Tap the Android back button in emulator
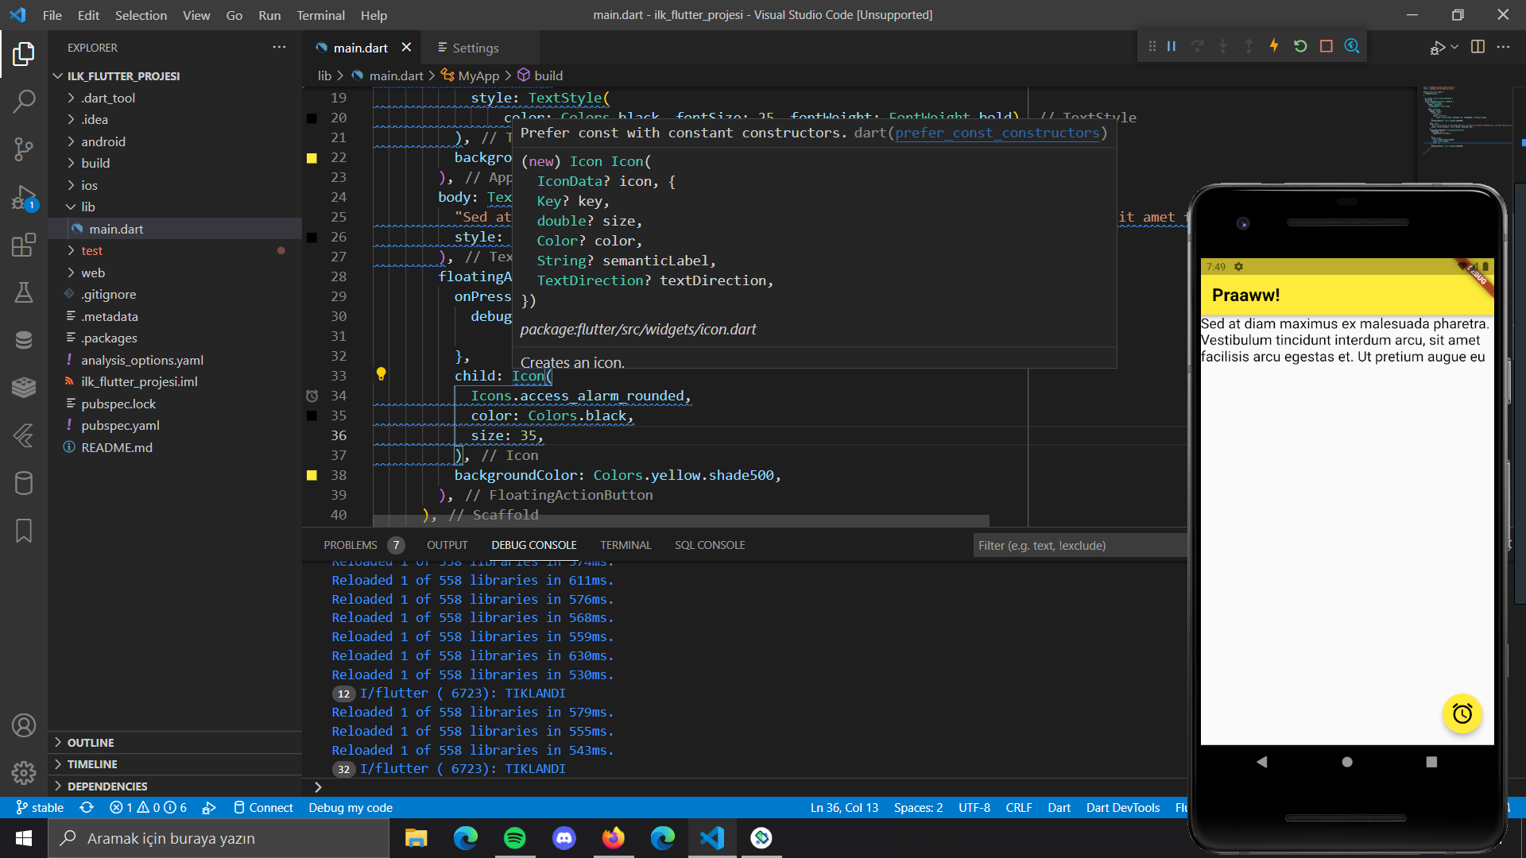The image size is (1526, 858). click(x=1262, y=762)
